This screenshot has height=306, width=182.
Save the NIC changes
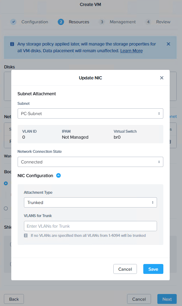(x=153, y=269)
